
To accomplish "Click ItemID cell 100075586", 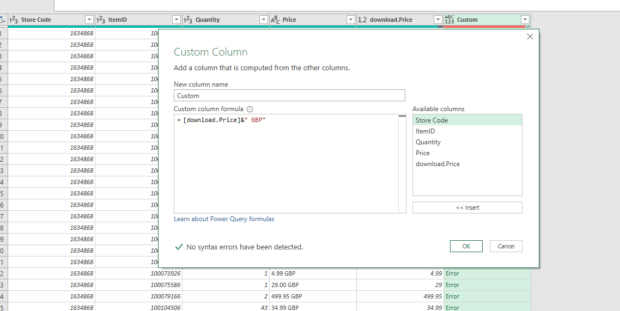I will (138, 285).
